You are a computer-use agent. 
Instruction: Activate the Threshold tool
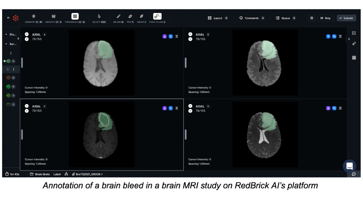click(75, 18)
